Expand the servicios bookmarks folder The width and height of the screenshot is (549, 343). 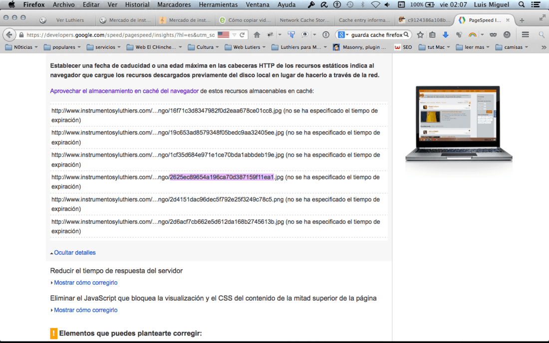coord(104,47)
